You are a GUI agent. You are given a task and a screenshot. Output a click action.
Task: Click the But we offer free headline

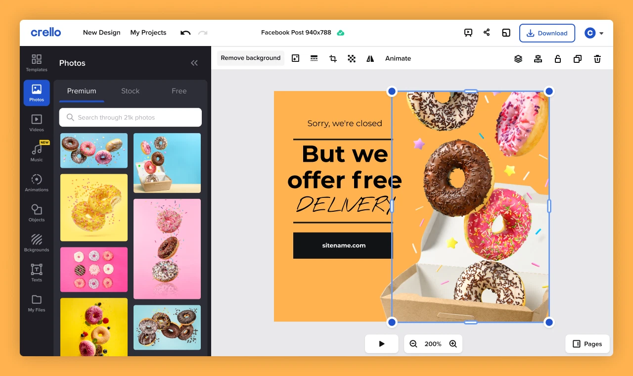[x=344, y=167]
